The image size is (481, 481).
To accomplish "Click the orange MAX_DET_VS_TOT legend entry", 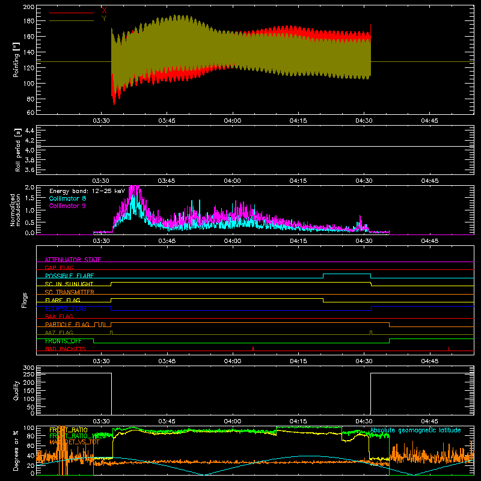I will click(x=75, y=442).
